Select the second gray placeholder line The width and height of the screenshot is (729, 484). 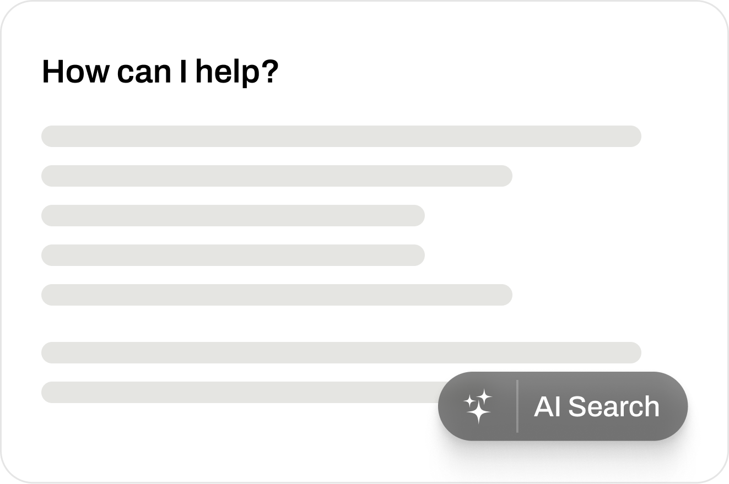[x=277, y=176]
